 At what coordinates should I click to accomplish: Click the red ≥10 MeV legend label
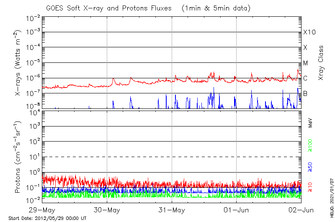tap(310, 188)
